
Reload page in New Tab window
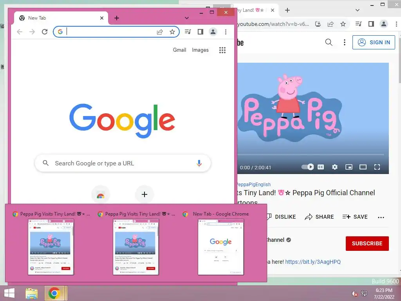[45, 32]
